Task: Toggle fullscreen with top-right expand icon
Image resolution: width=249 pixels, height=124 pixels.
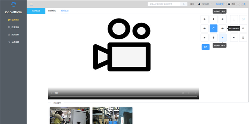Action: (243, 4)
